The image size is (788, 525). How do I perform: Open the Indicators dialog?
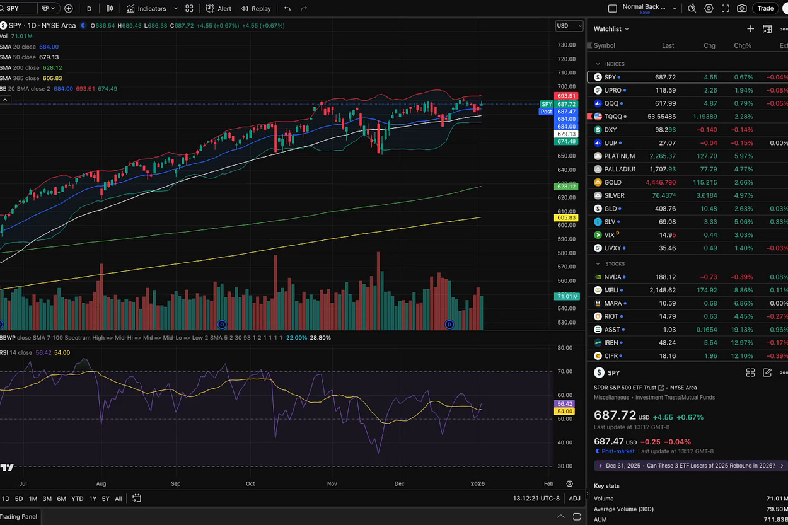(x=146, y=9)
